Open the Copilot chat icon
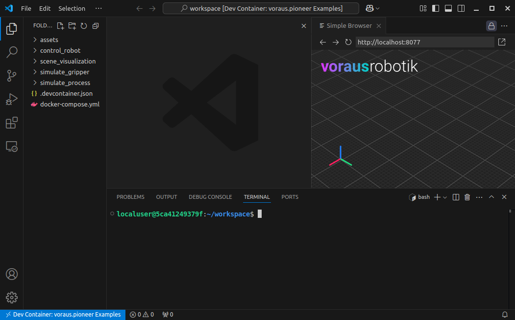515x320 pixels. [x=369, y=8]
